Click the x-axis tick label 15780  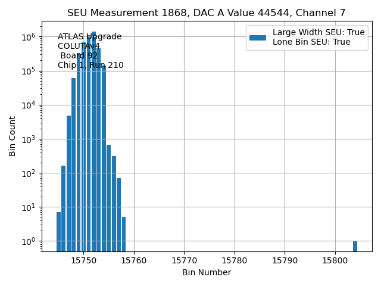(x=234, y=260)
